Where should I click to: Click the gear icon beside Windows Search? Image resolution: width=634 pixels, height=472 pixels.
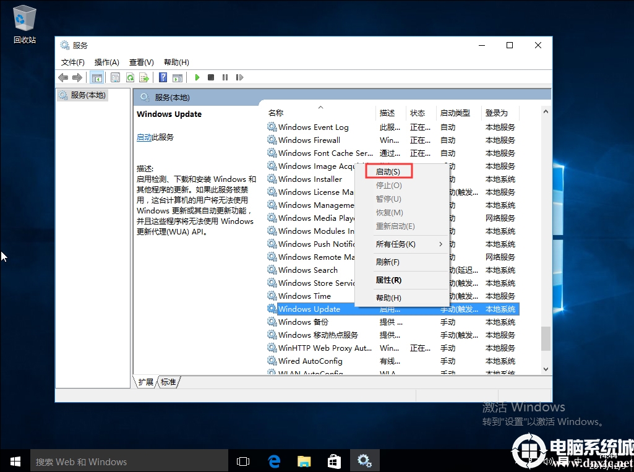(272, 270)
